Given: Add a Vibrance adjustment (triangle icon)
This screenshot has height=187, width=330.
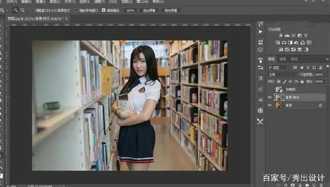Looking at the screenshot, I should (306, 36).
